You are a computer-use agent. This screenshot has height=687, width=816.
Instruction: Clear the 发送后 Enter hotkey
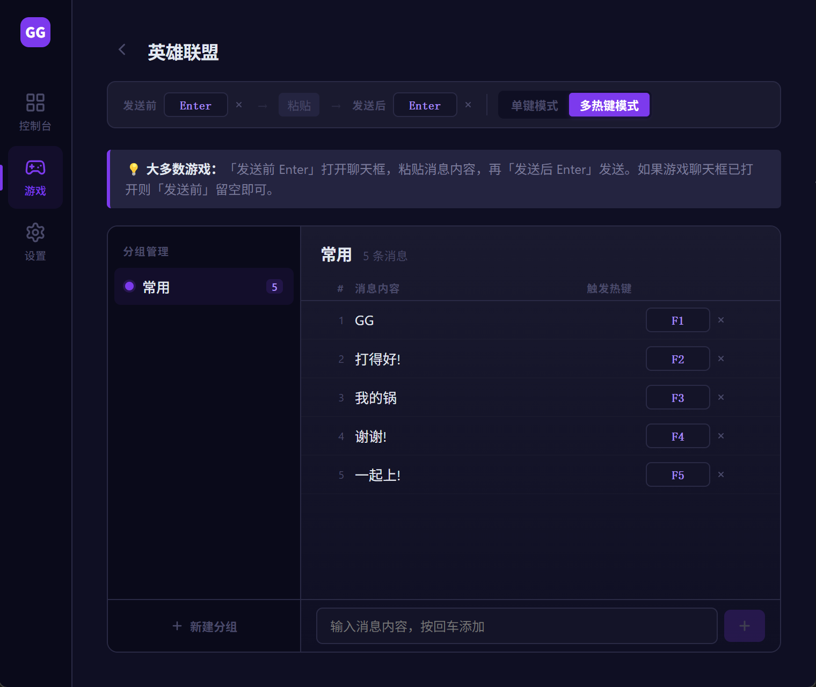(x=468, y=105)
